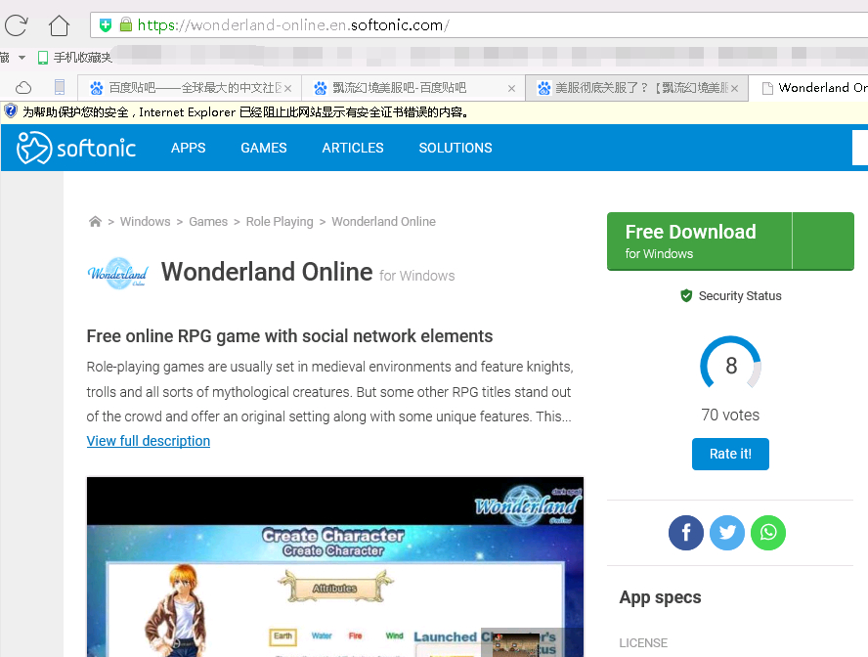
Task: Close the 百度贴吧 全球最大的中文社区 tab
Action: click(x=287, y=88)
